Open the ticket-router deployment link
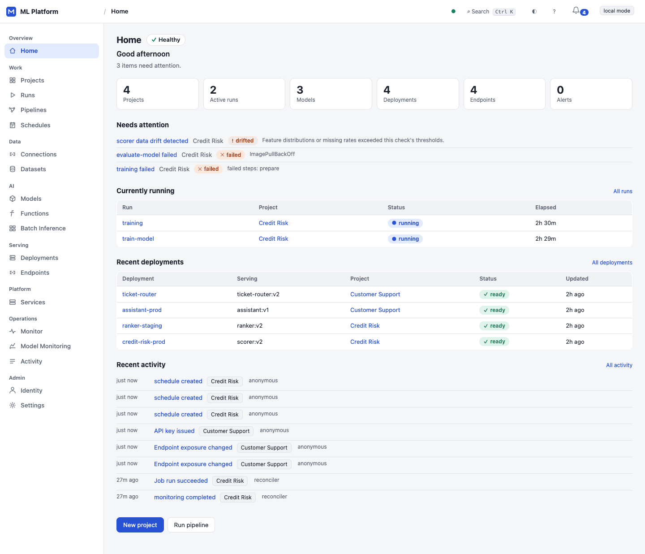This screenshot has width=645, height=554. pos(139,294)
